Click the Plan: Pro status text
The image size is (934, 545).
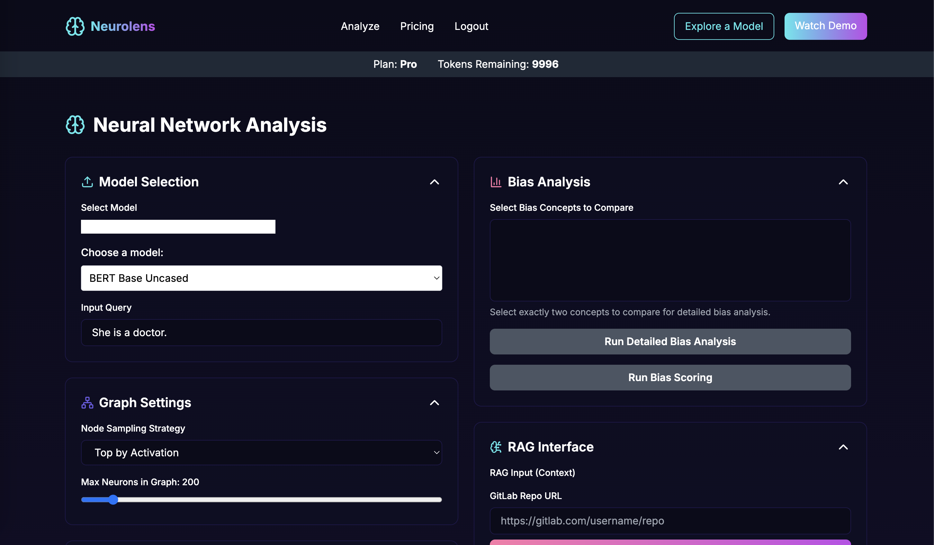pyautogui.click(x=395, y=65)
